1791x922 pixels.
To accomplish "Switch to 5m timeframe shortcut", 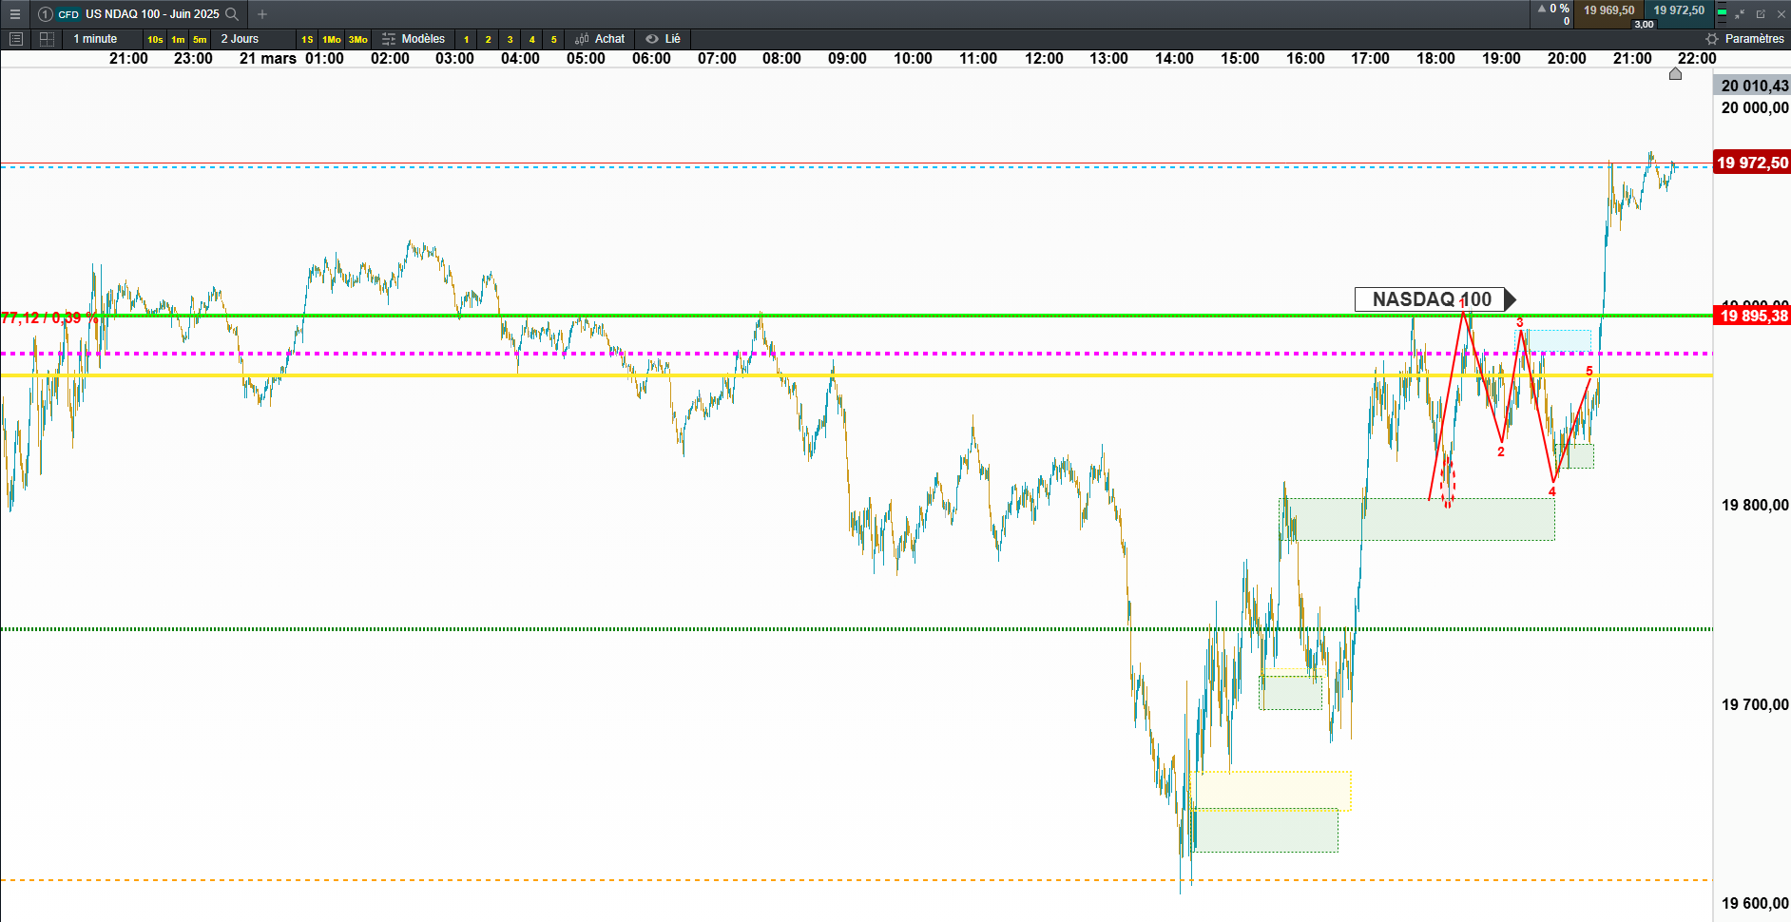I will tap(200, 39).
